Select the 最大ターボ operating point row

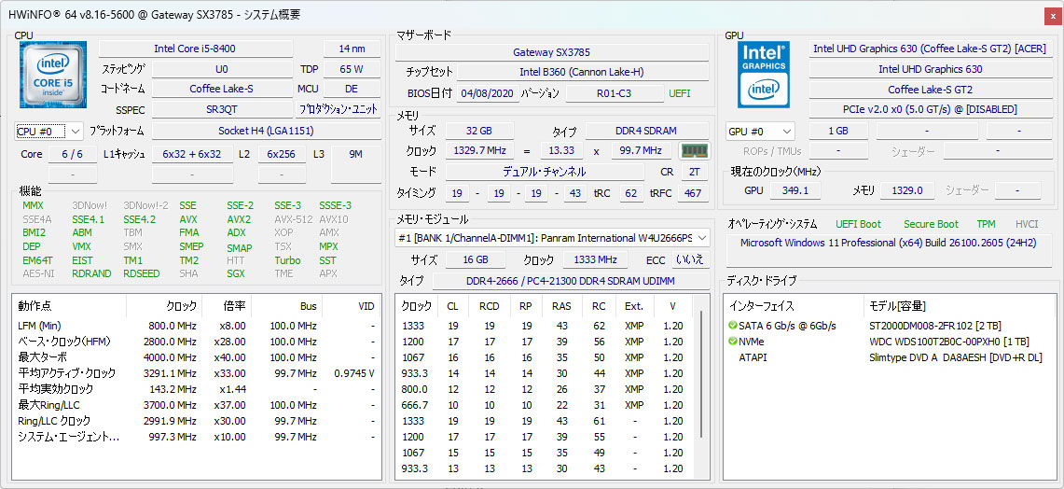coord(197,357)
